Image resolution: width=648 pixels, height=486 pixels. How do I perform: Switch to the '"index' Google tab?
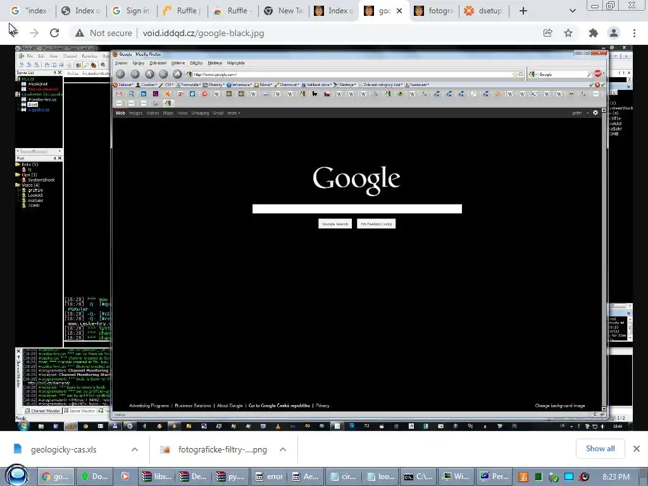point(30,11)
